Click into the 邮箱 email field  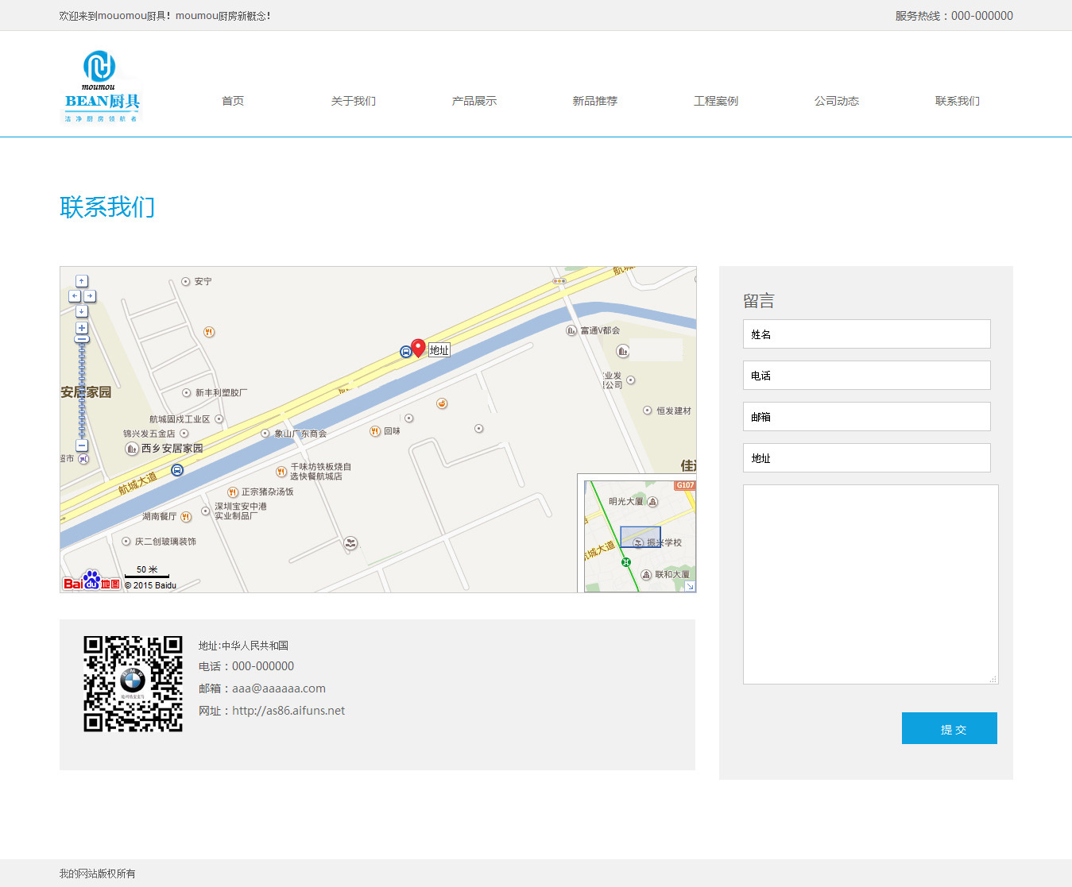tap(866, 417)
